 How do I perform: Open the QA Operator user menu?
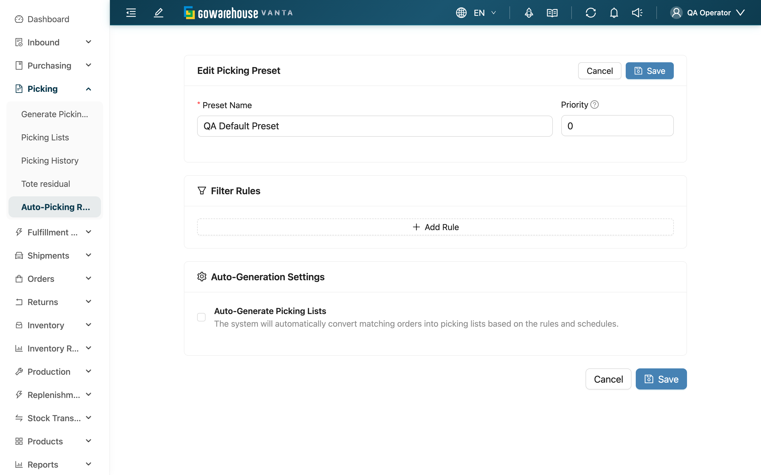708,13
